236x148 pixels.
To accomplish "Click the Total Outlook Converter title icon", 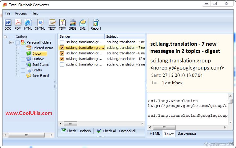I will click(5, 5).
